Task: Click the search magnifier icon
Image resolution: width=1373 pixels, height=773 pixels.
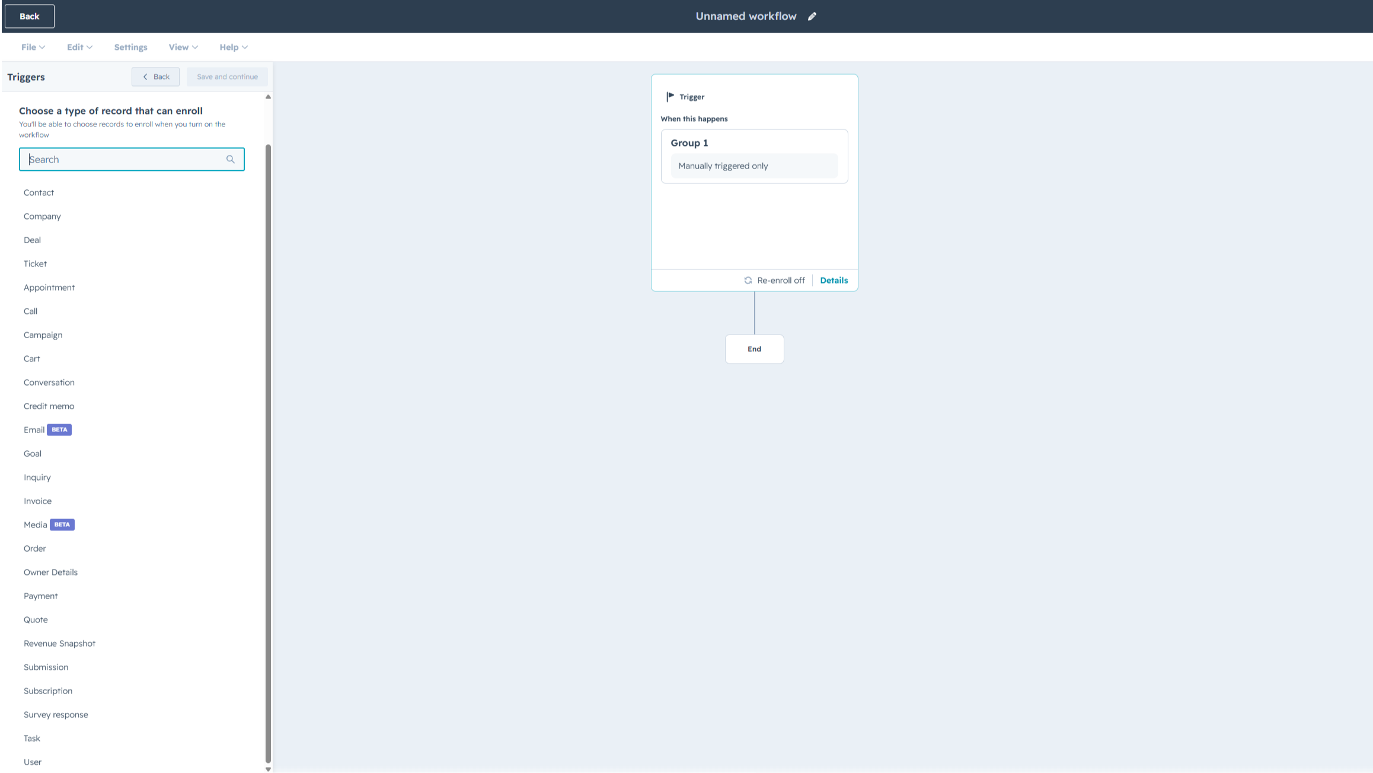Action: (x=231, y=159)
